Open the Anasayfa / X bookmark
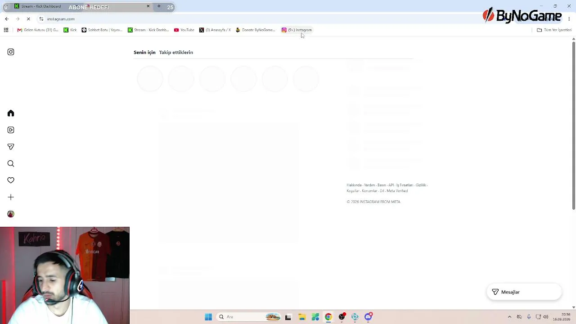Viewport: 576px width, 324px height. coord(215,30)
